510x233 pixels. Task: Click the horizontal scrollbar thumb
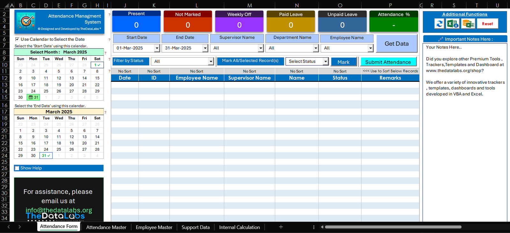point(393,227)
